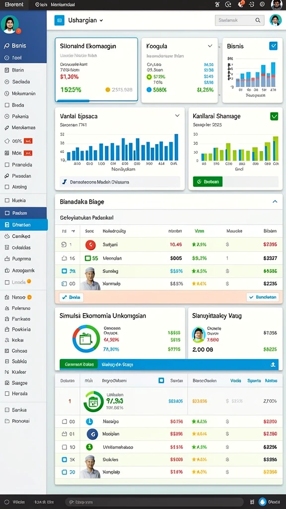Viewport: 286px width, 509px height.
Task: Click the Danaeteoone Madeh Ovasarna bar
Action: pos(120,182)
